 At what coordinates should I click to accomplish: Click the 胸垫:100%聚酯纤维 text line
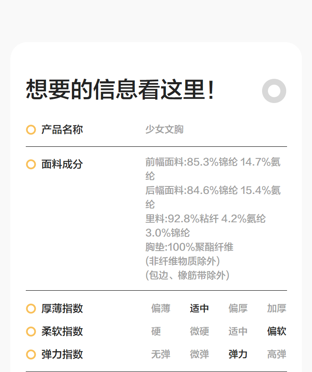tap(189, 247)
